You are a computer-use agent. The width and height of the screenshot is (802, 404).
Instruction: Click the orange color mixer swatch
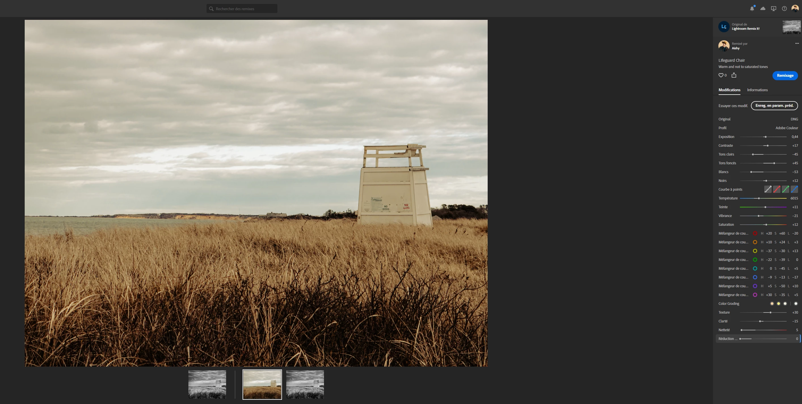click(755, 242)
